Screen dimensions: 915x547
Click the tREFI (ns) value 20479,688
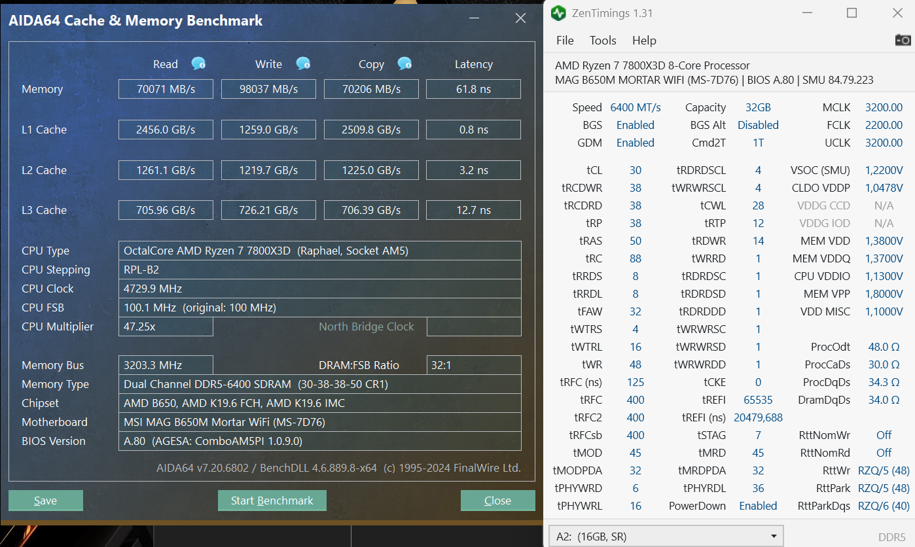(758, 417)
